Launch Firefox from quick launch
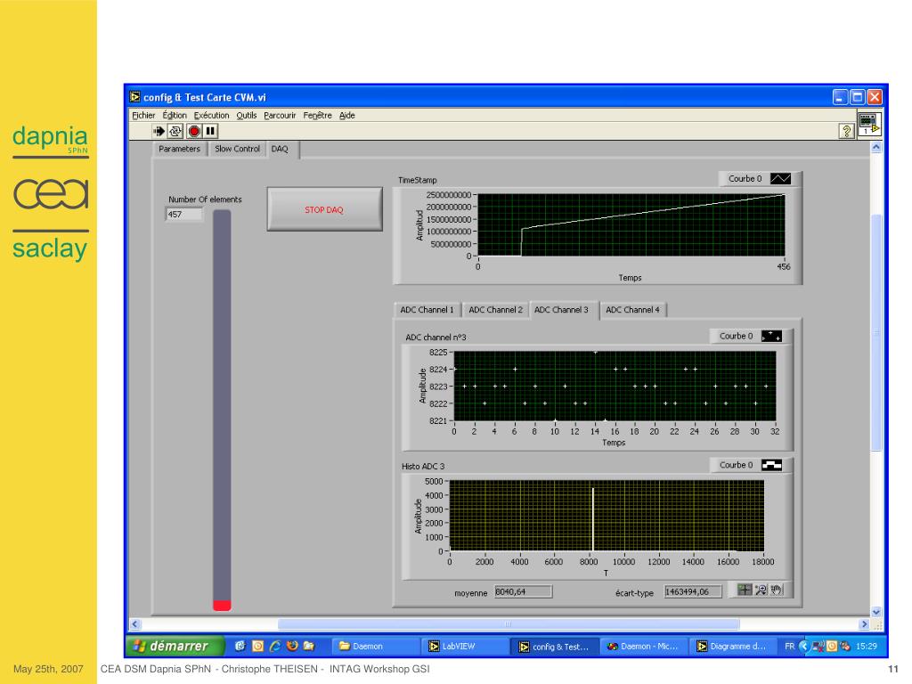Image resolution: width=912 pixels, height=684 pixels. (x=292, y=646)
